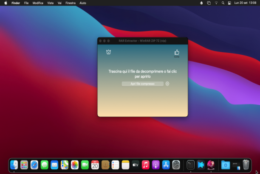Click the Apri file compresso button
The image size is (260, 174).
(x=142, y=84)
